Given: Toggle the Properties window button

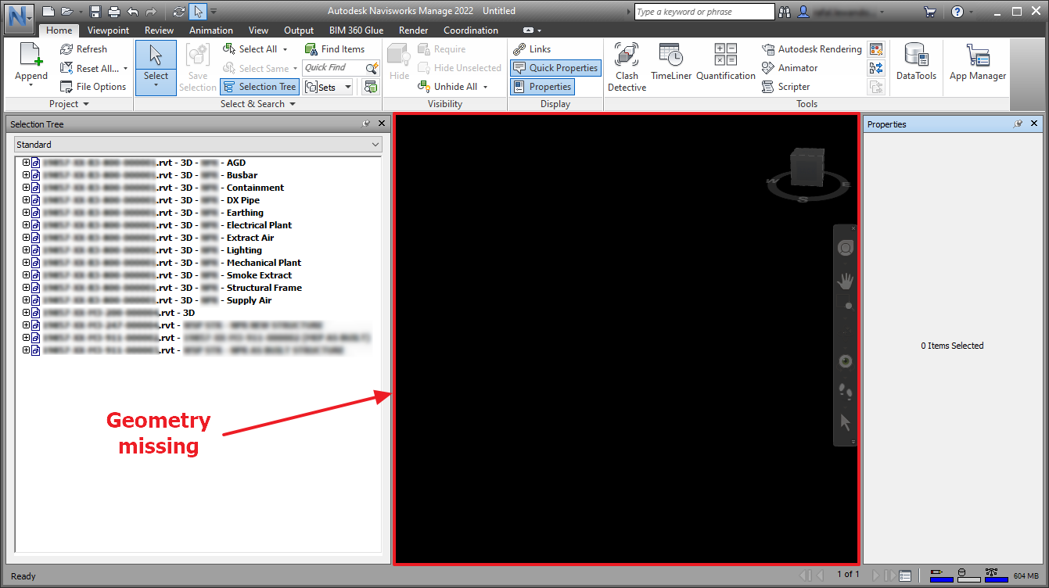Looking at the screenshot, I should 543,87.
